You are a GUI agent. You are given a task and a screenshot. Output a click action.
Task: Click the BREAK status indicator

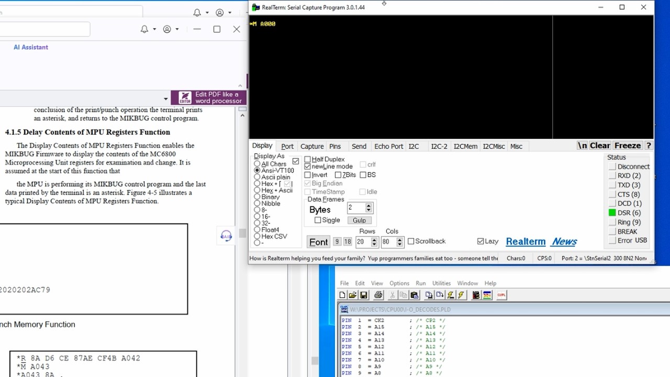pos(612,231)
